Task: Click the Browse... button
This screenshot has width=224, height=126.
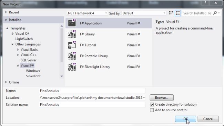Action: coord(162,98)
